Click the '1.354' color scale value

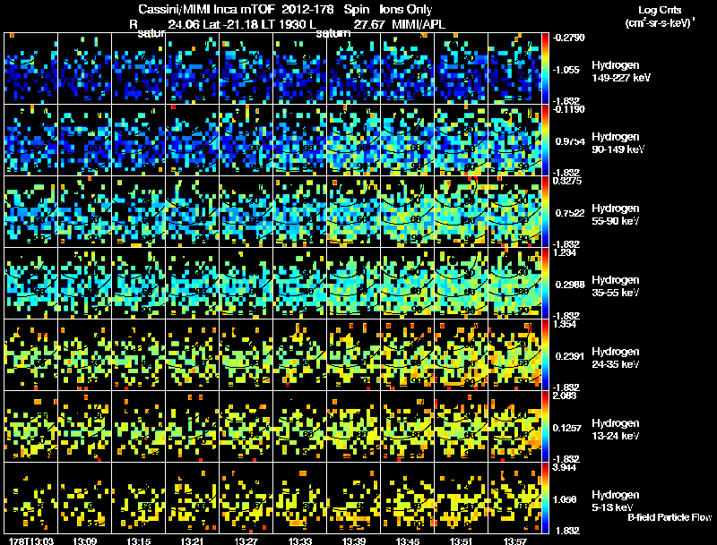tap(565, 324)
